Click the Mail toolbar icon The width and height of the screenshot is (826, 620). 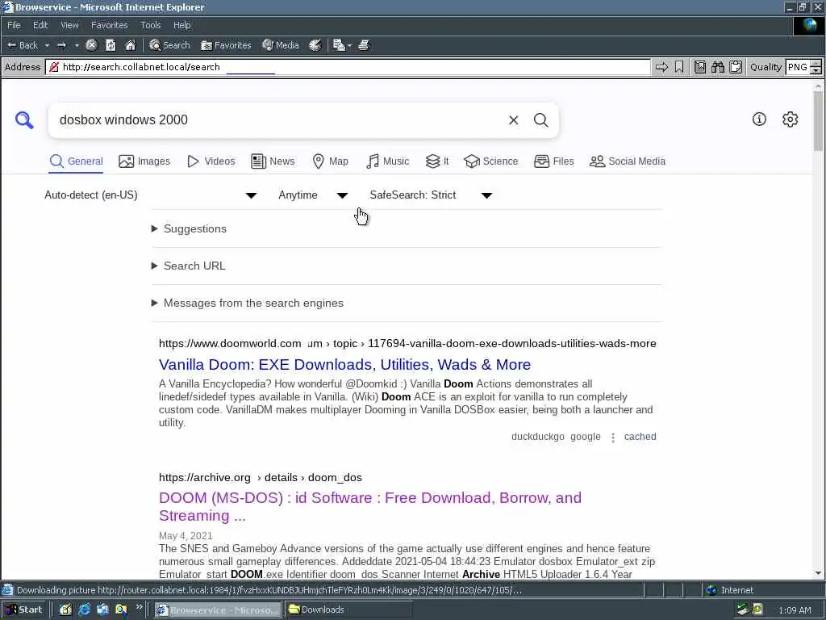coord(340,45)
